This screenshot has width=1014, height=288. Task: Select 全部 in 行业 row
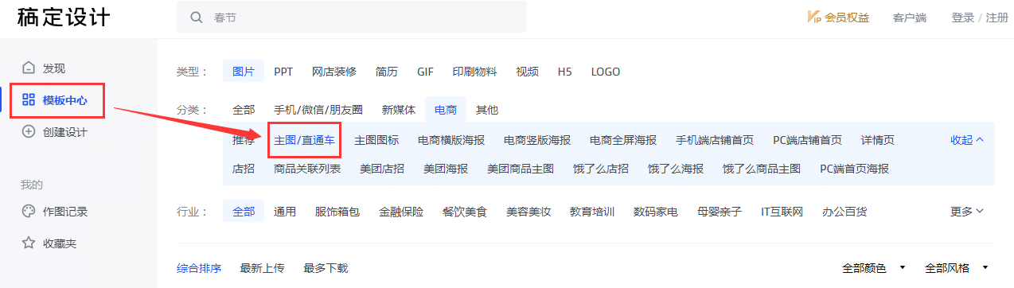click(244, 212)
